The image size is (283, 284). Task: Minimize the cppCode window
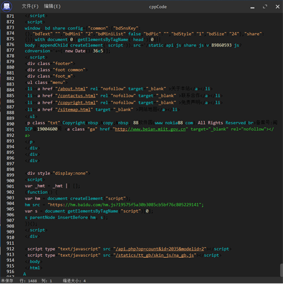[252, 7]
